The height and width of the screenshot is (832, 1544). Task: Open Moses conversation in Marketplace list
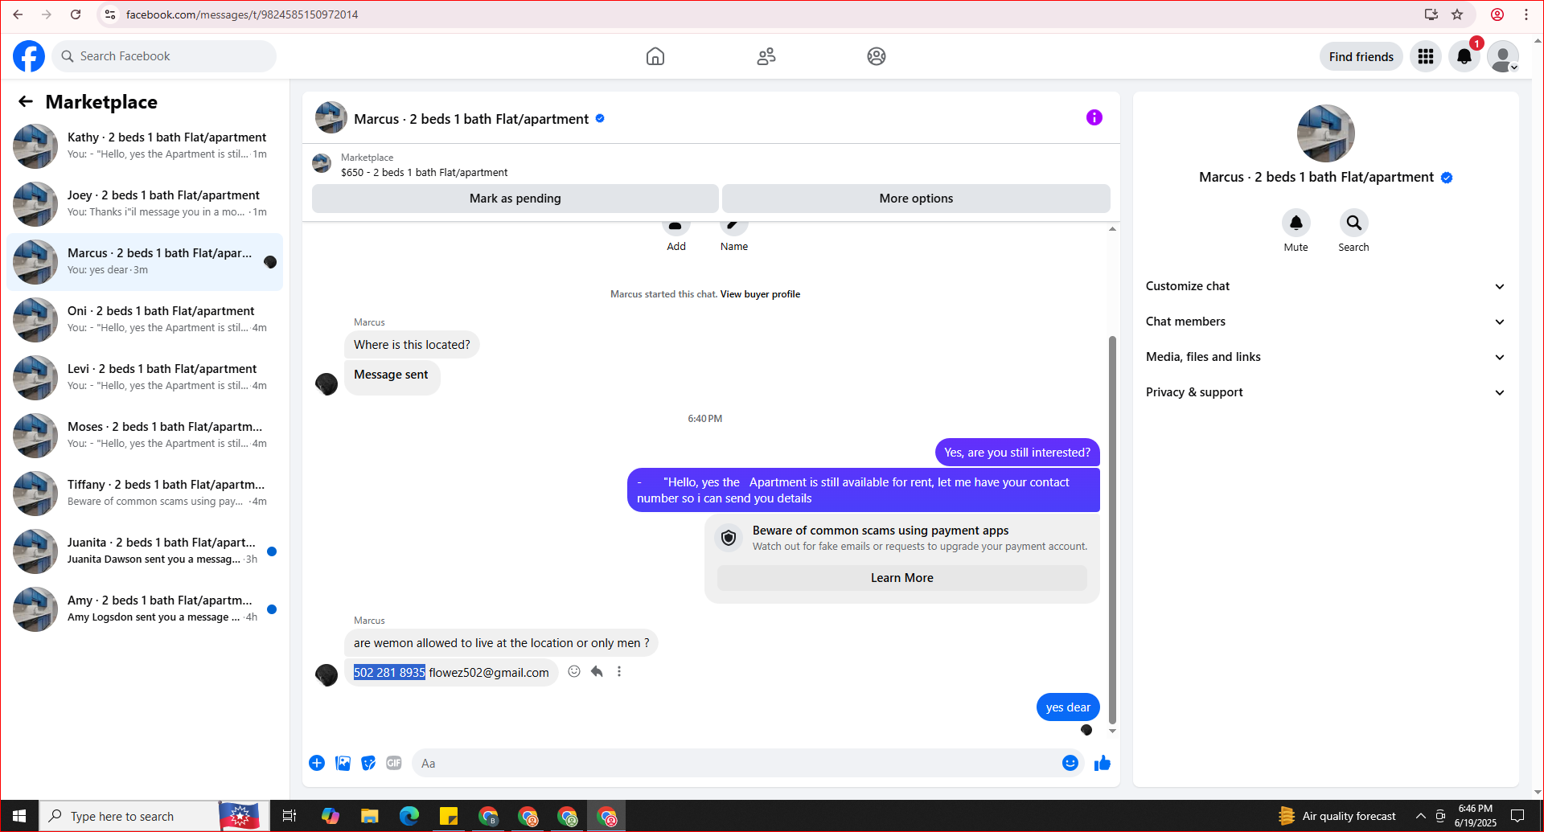(x=145, y=435)
